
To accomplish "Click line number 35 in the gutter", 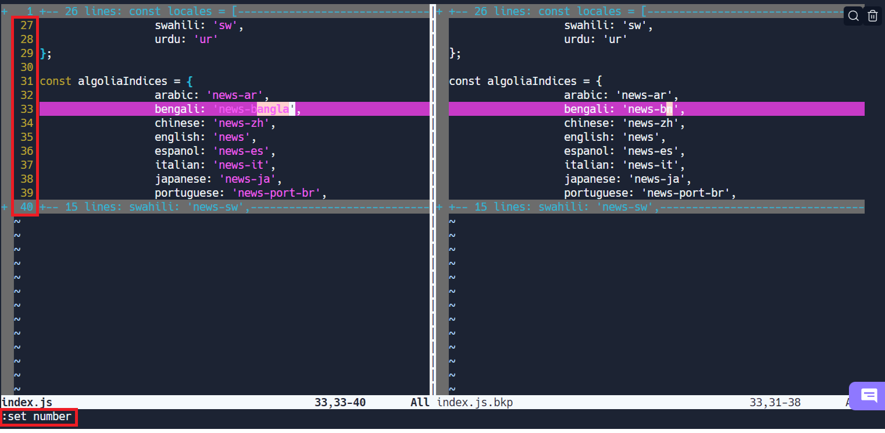I will tap(27, 137).
